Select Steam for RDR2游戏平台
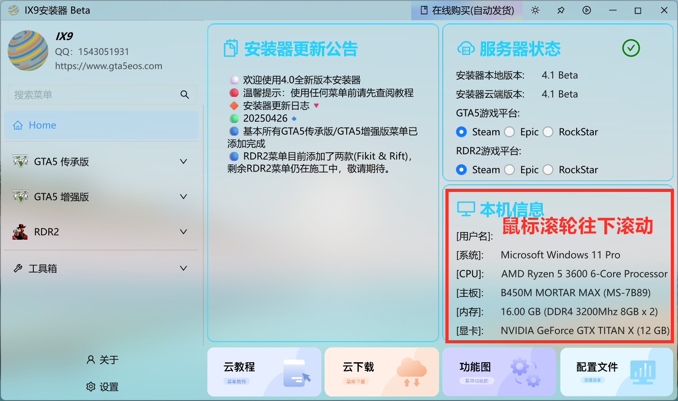The width and height of the screenshot is (678, 401). [x=461, y=169]
